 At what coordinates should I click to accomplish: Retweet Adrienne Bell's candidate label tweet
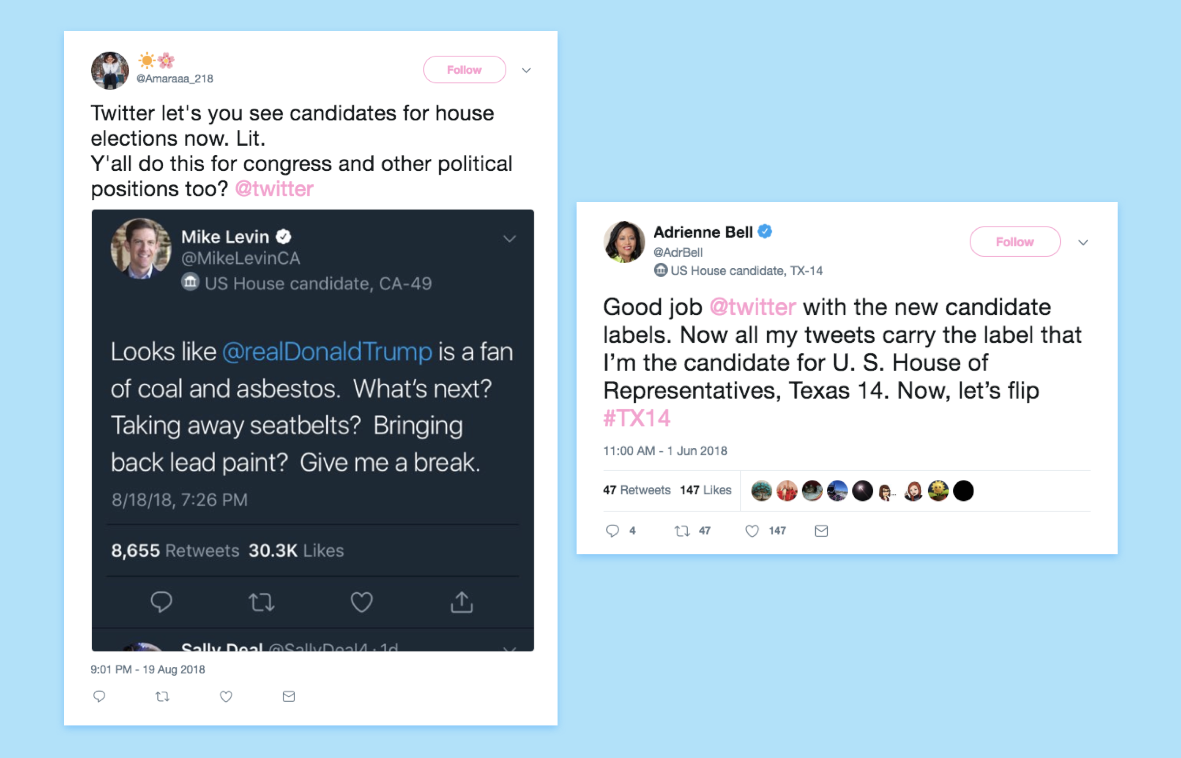tap(682, 531)
